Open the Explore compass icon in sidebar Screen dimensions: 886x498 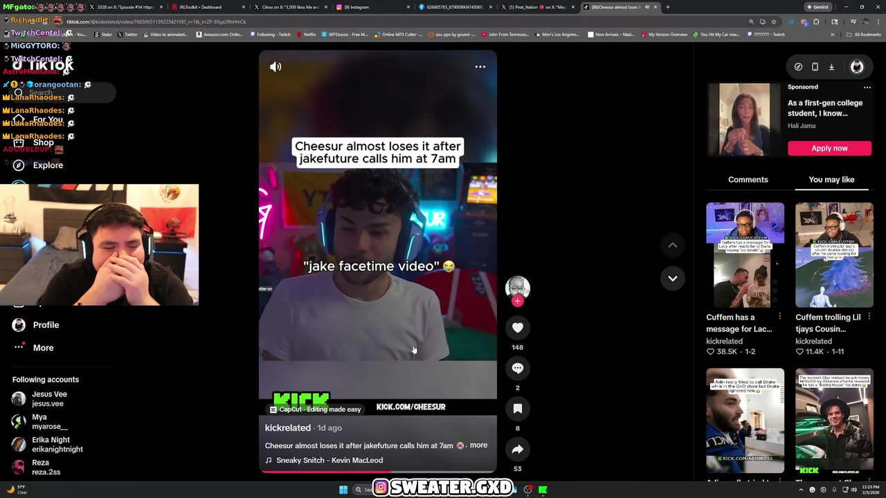click(x=19, y=165)
